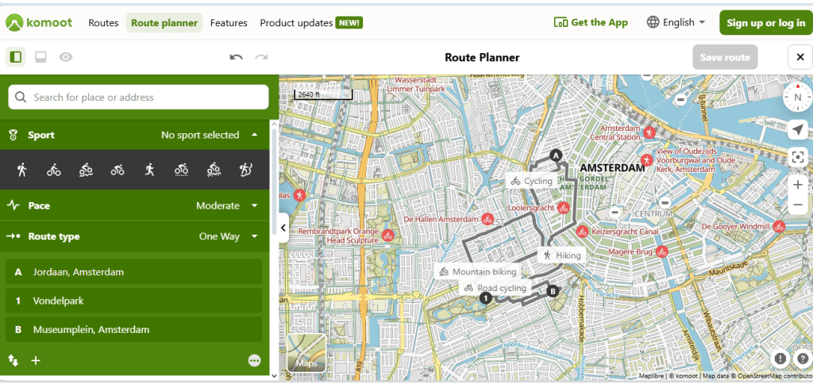Open the Features menu item

point(229,23)
